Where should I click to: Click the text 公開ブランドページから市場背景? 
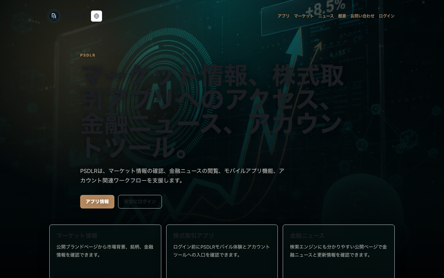(x=105, y=251)
